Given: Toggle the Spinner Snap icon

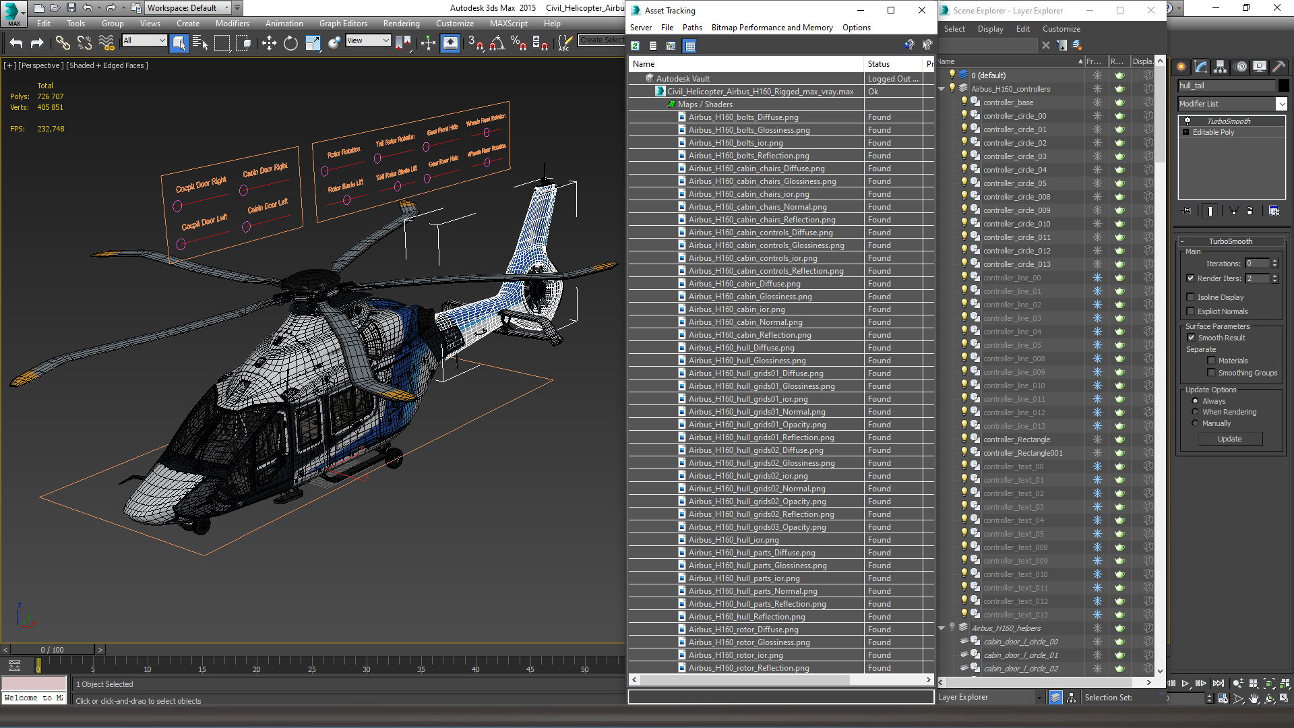Looking at the screenshot, I should [540, 43].
